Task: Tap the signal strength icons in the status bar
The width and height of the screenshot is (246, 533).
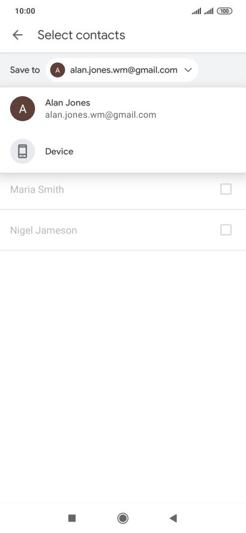Action: click(x=203, y=11)
